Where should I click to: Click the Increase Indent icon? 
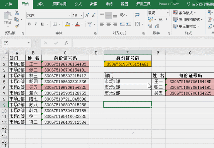[x=127, y=24]
